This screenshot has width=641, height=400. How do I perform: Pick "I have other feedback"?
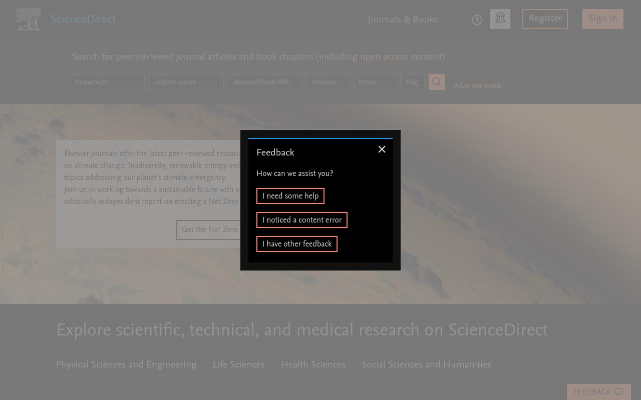[297, 244]
